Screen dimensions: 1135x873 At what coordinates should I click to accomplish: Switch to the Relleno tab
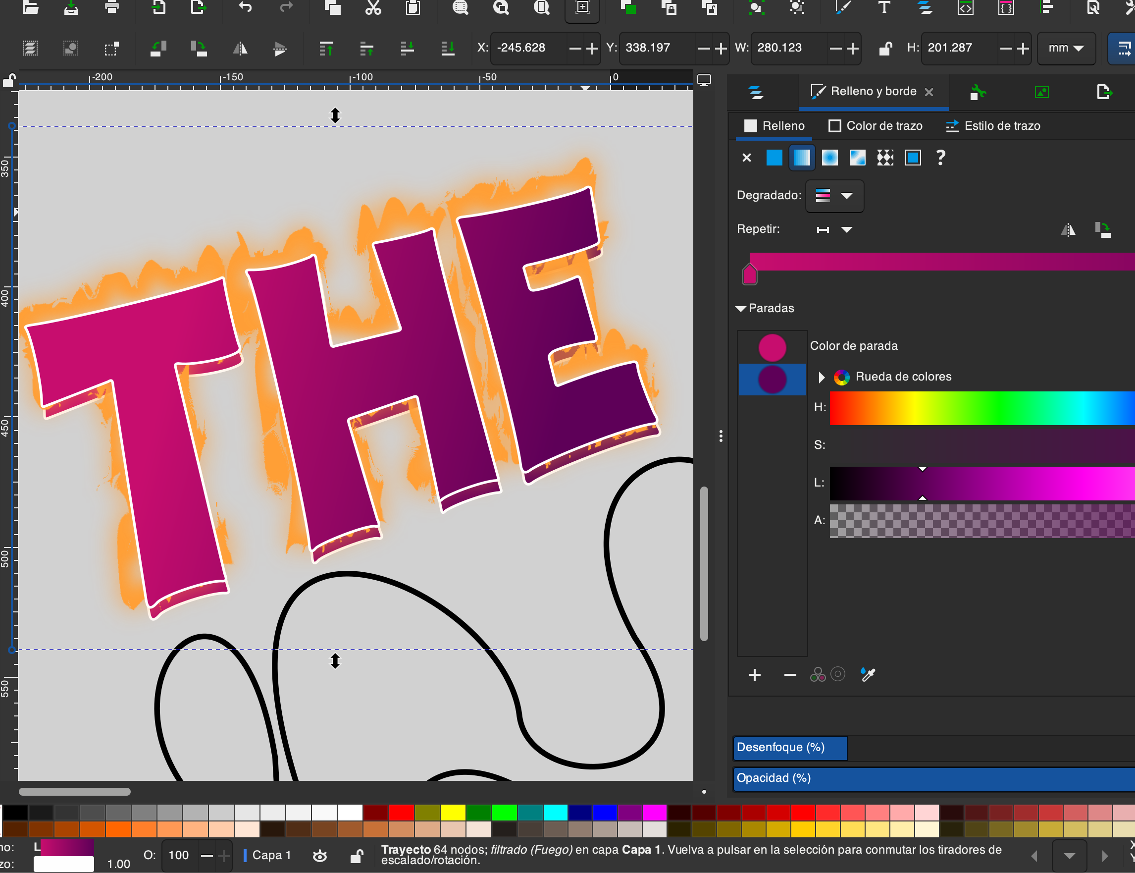coord(774,126)
